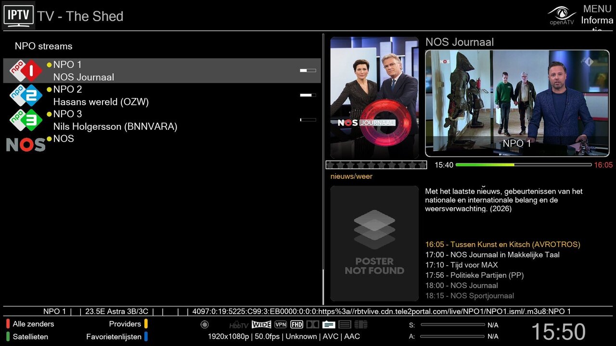Click the NPO 1 live preview thumbnail
Viewport: 616px width, 346px height.
pos(517,103)
